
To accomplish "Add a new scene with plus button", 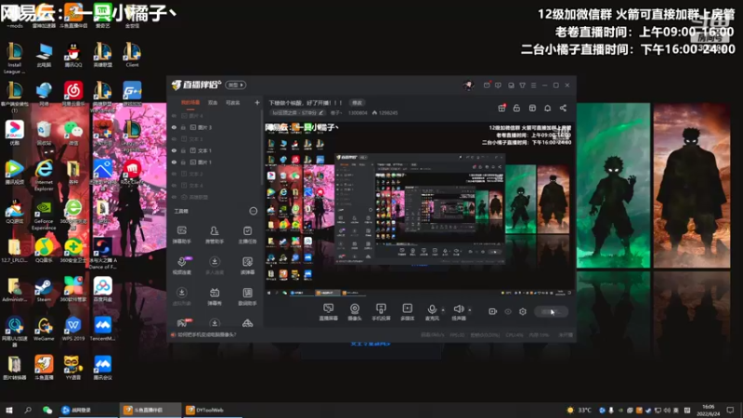I will [257, 102].
